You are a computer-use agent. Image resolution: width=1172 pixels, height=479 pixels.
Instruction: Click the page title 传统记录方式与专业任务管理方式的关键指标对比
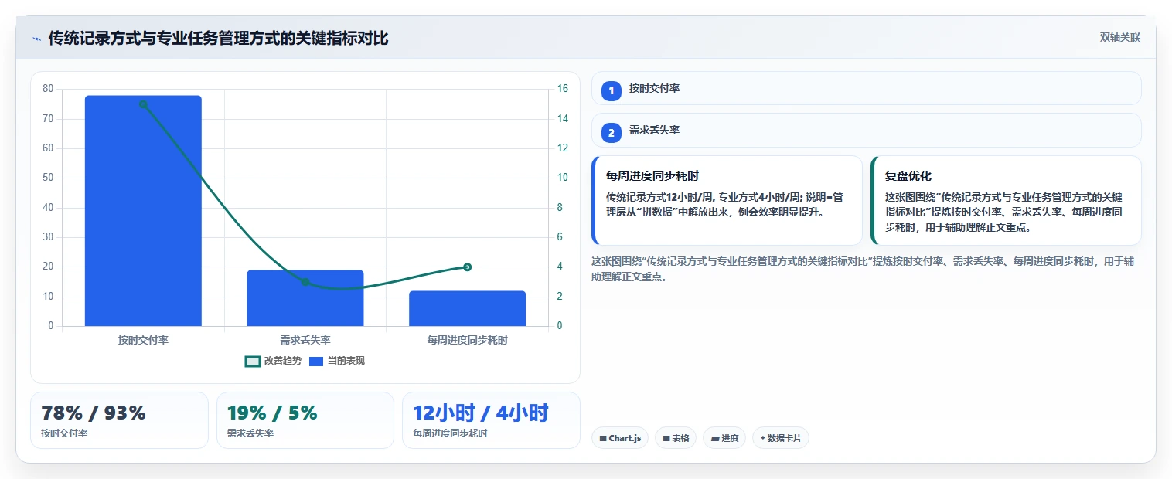coord(218,38)
